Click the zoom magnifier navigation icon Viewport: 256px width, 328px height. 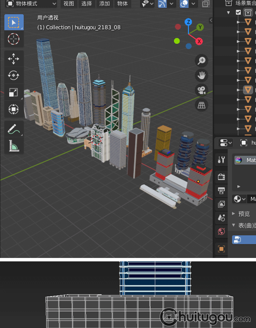tap(202, 61)
